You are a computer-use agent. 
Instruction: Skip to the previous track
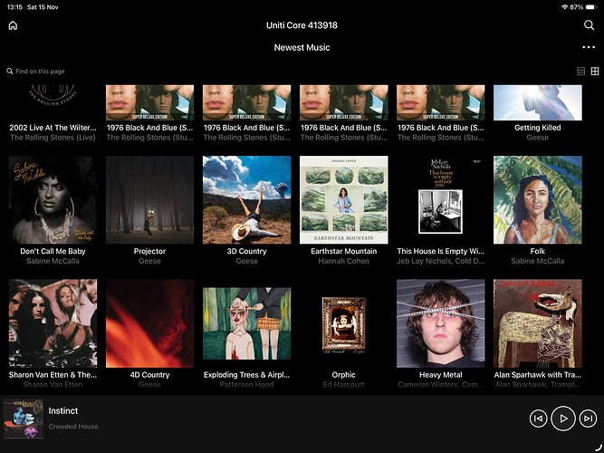pyautogui.click(x=538, y=418)
